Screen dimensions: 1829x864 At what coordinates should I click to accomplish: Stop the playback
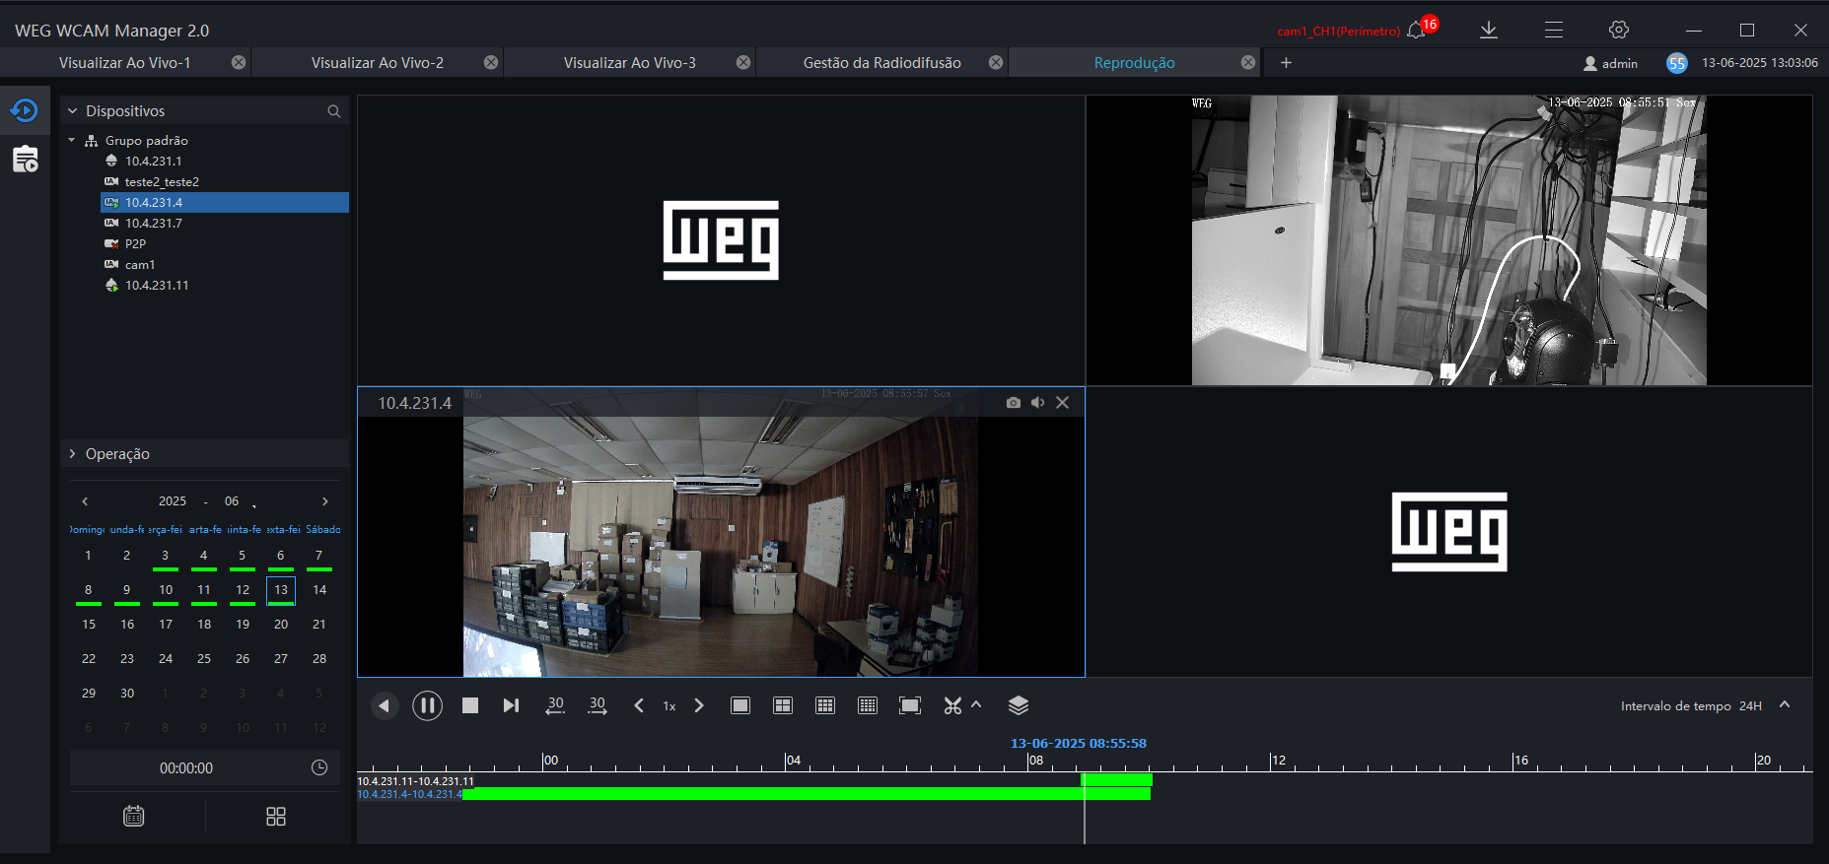(470, 705)
